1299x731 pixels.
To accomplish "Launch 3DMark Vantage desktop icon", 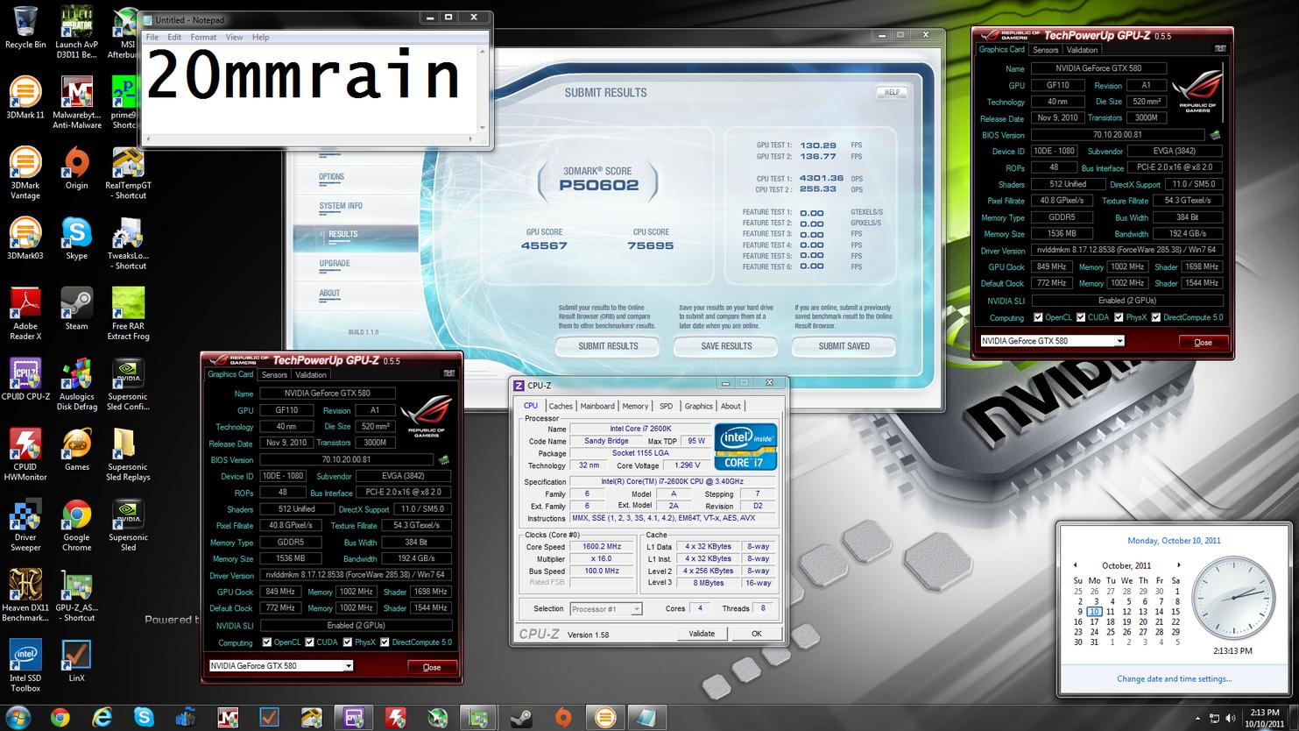I will pyautogui.click(x=25, y=174).
